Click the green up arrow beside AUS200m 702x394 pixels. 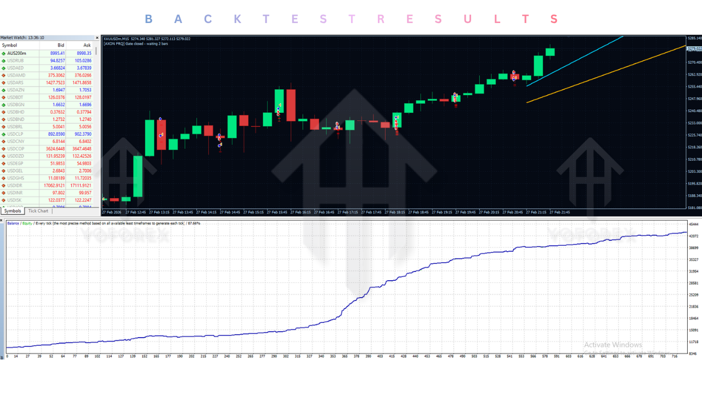(4, 53)
